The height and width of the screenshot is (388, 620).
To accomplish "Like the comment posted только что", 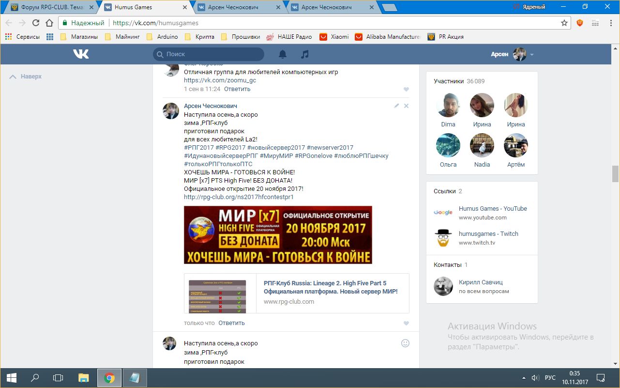I will pyautogui.click(x=406, y=323).
